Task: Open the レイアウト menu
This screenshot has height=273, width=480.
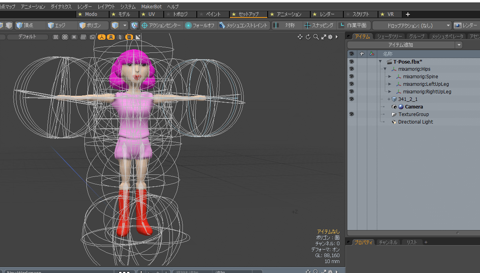Action: click(x=106, y=7)
